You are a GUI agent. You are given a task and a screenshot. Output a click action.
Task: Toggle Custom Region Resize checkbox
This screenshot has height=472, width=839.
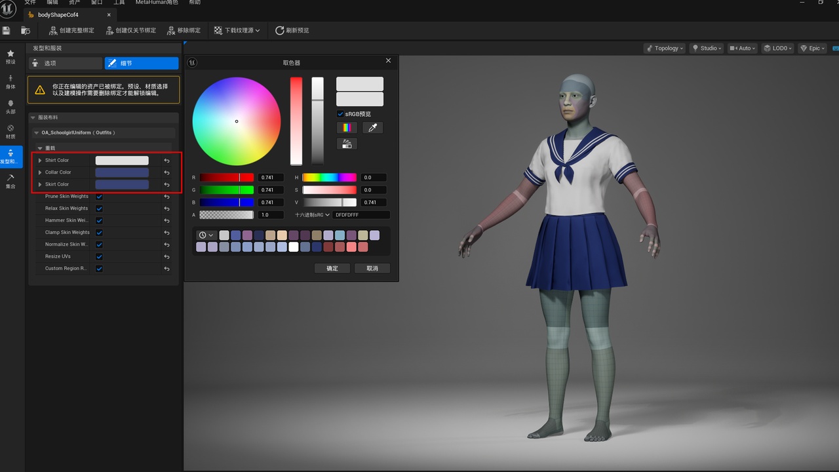tap(100, 269)
